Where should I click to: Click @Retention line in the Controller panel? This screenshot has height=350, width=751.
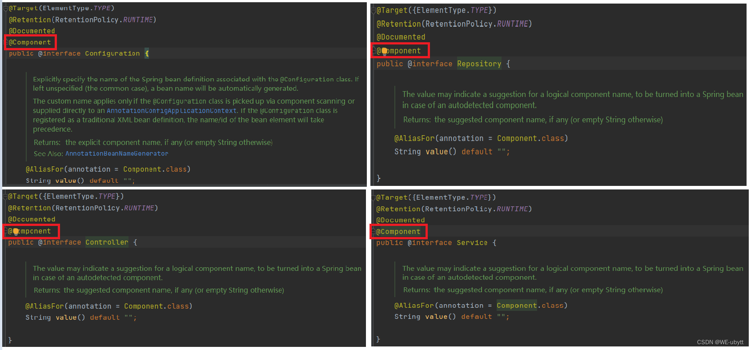(83, 208)
